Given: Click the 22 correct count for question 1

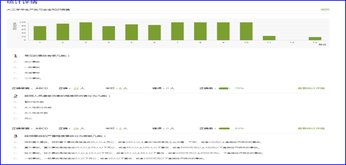Looking at the screenshot, I should tap(76, 88).
